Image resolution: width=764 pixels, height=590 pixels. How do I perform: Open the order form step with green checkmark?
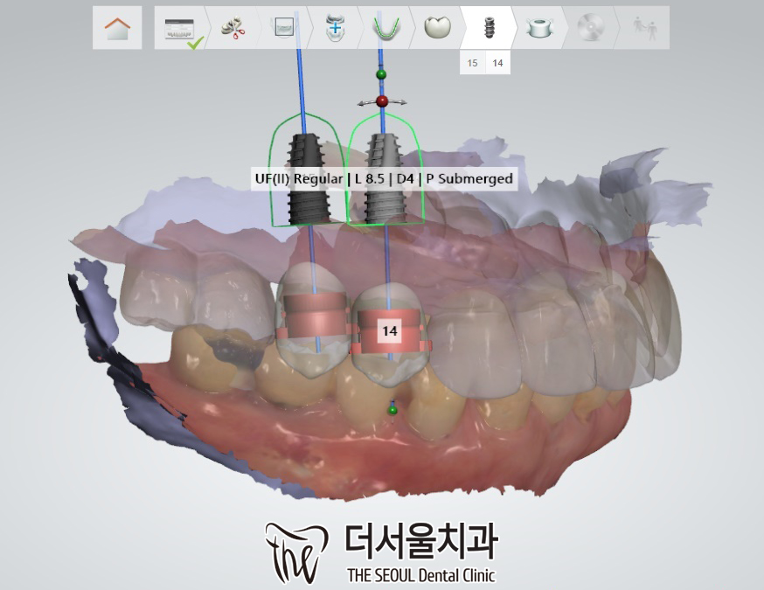coord(181,28)
